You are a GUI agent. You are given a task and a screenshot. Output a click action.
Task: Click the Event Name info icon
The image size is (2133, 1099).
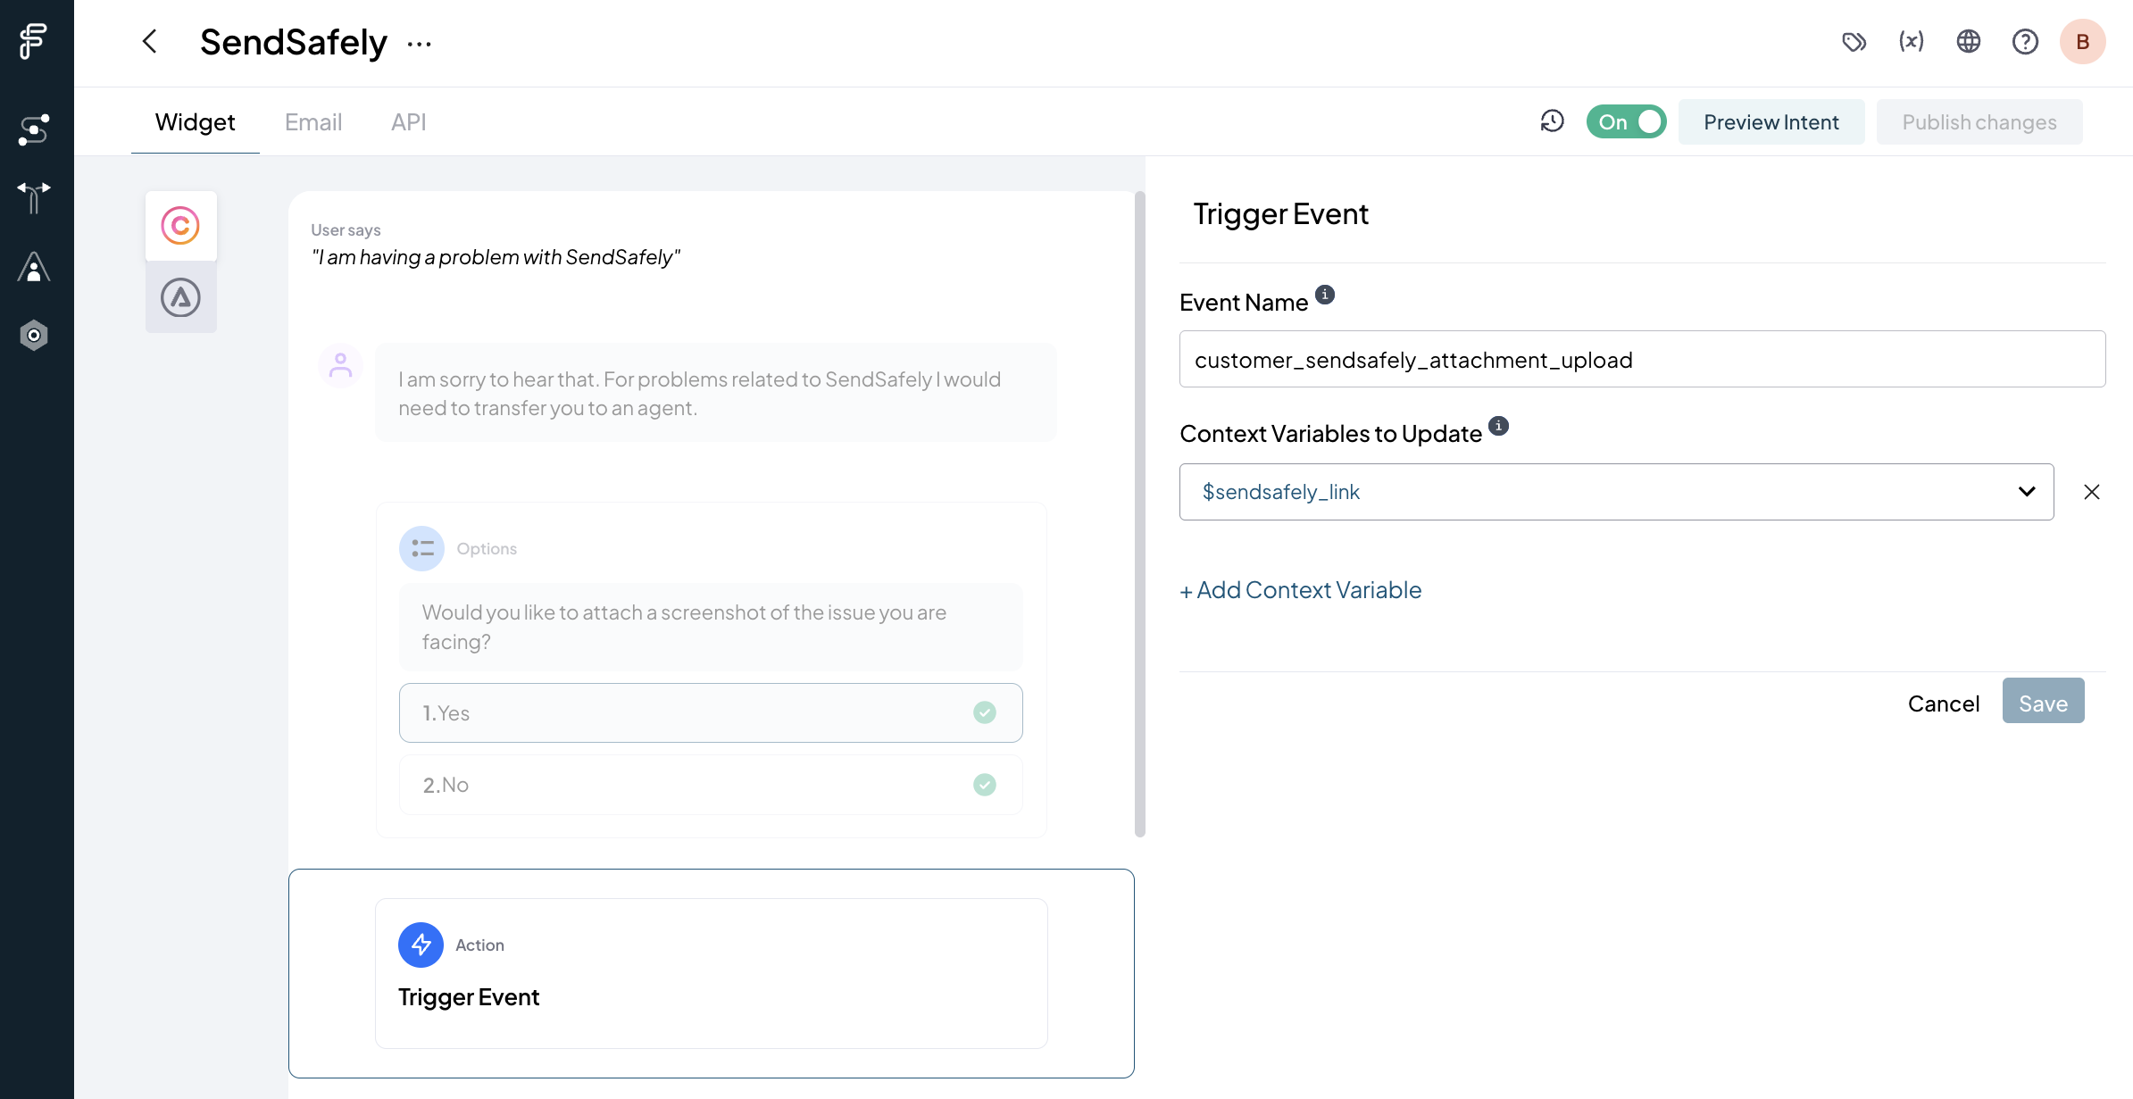1325,295
